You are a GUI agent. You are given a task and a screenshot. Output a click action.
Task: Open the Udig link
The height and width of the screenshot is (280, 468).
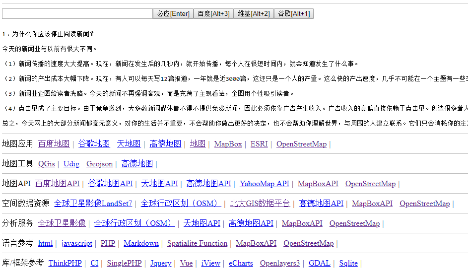click(71, 164)
